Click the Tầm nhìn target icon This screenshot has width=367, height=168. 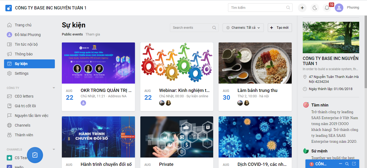point(306,105)
